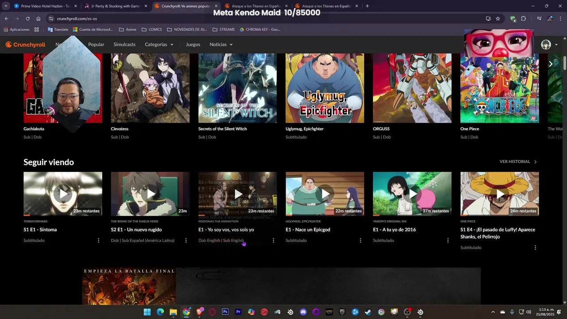The height and width of the screenshot is (319, 567).
Task: Play Personas the Animation E1 thumbnail
Action: click(x=237, y=194)
